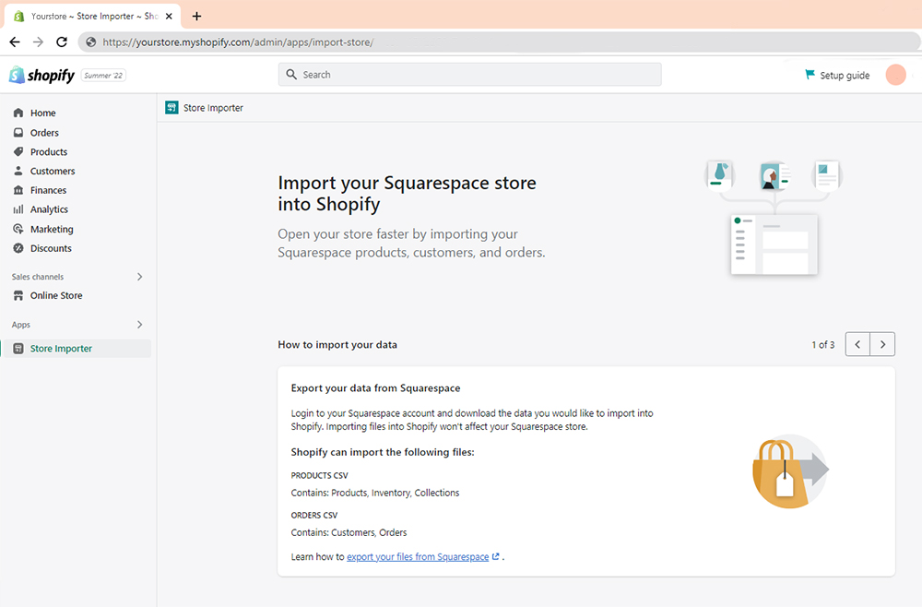
Task: Click the 1 of 3 step indicator
Action: click(x=822, y=345)
